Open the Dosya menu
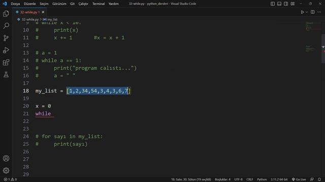The height and width of the screenshot is (182, 325). 15,4
